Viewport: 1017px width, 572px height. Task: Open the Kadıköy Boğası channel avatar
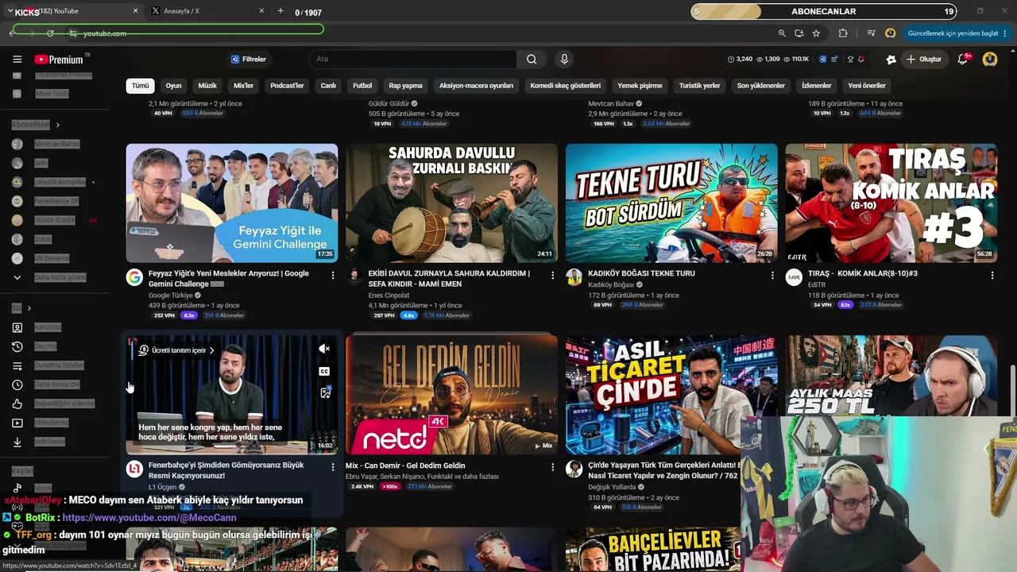pyautogui.click(x=574, y=277)
